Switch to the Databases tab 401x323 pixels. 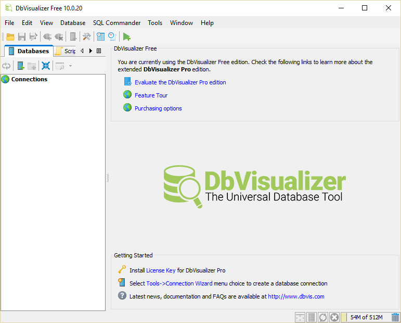pos(29,51)
